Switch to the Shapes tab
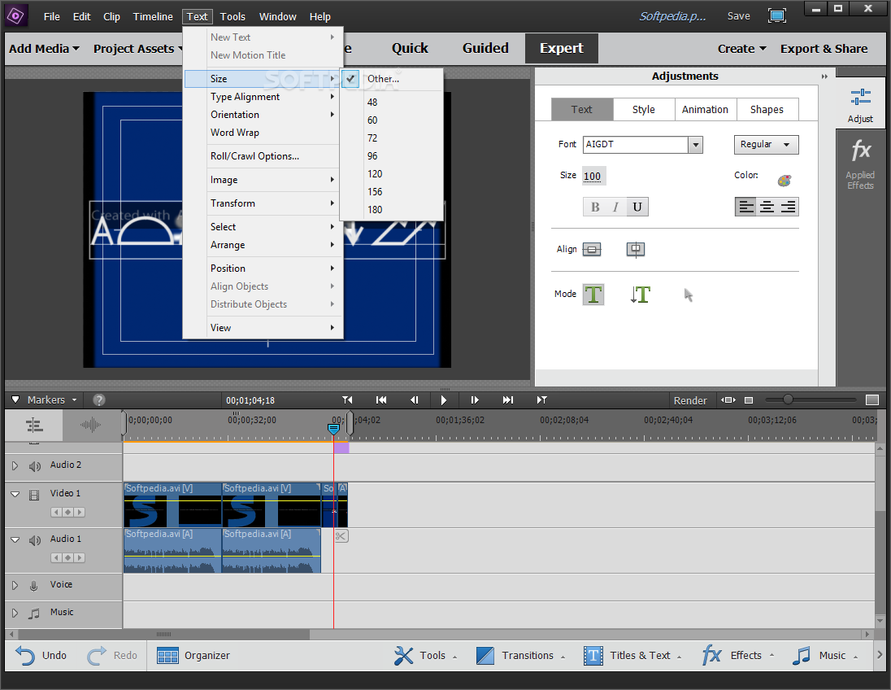The height and width of the screenshot is (690, 891). 767,109
